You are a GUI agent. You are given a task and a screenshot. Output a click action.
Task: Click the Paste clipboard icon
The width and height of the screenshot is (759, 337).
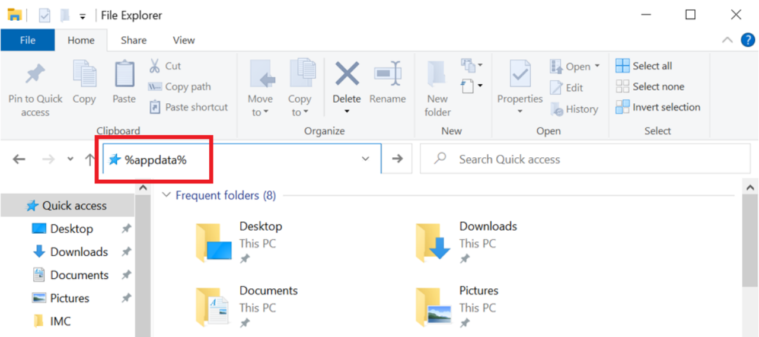[124, 74]
